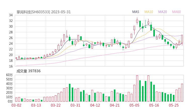Click the MA5 legend label
This screenshot has width=186, height=111.
(135, 12)
